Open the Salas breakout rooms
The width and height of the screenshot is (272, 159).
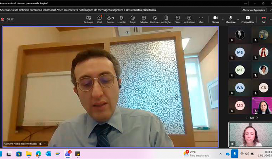[x=178, y=19]
